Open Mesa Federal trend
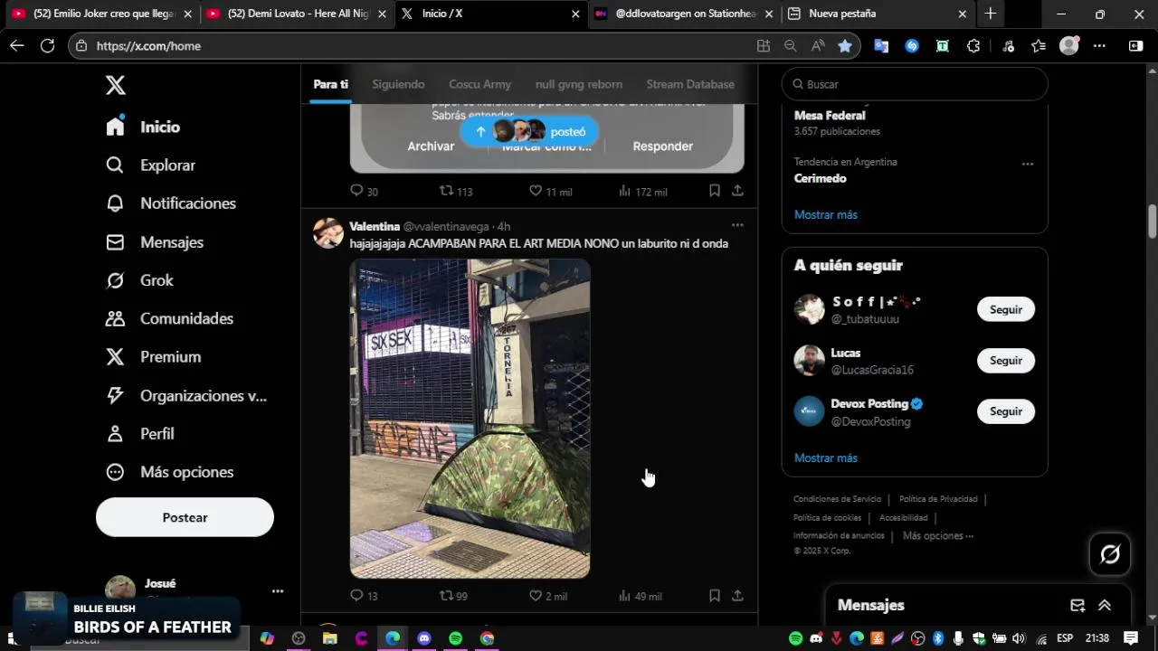Viewport: 1158px width, 651px height. pos(830,116)
